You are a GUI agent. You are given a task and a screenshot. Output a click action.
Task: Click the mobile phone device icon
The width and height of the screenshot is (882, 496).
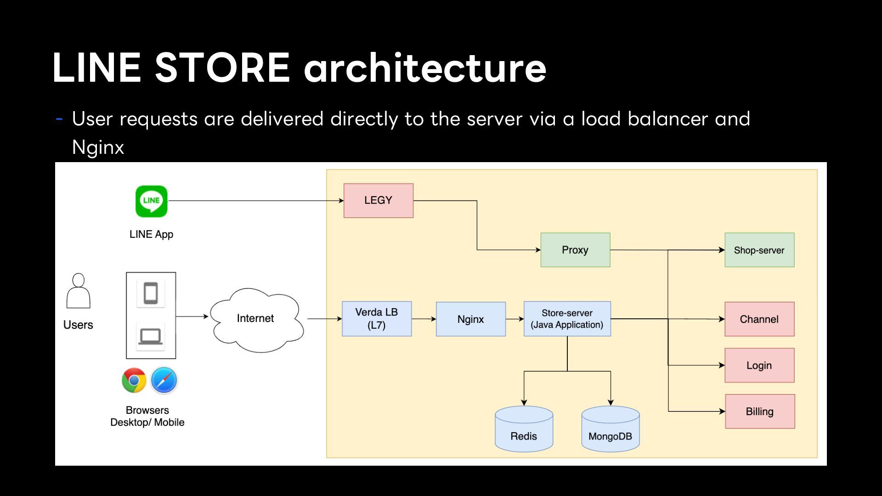tap(151, 293)
